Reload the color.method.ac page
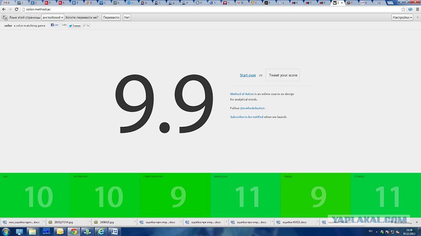This screenshot has height=236, width=421. (16, 9)
